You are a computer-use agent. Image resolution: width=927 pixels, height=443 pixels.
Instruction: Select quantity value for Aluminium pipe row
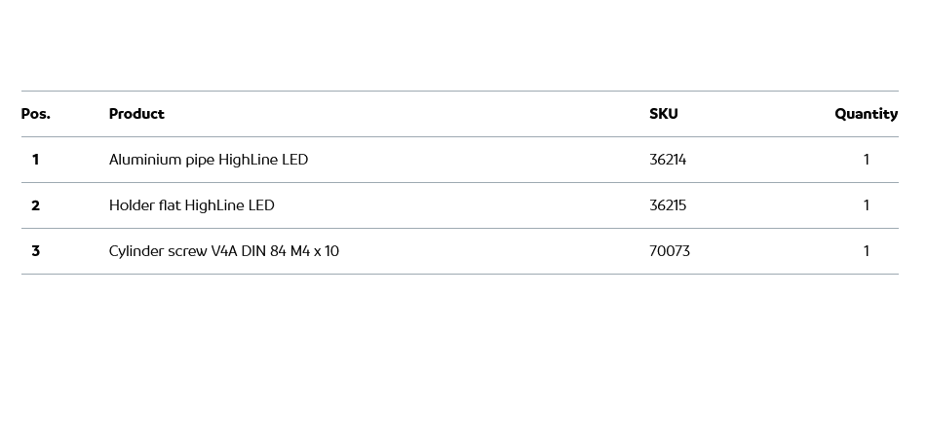point(866,160)
